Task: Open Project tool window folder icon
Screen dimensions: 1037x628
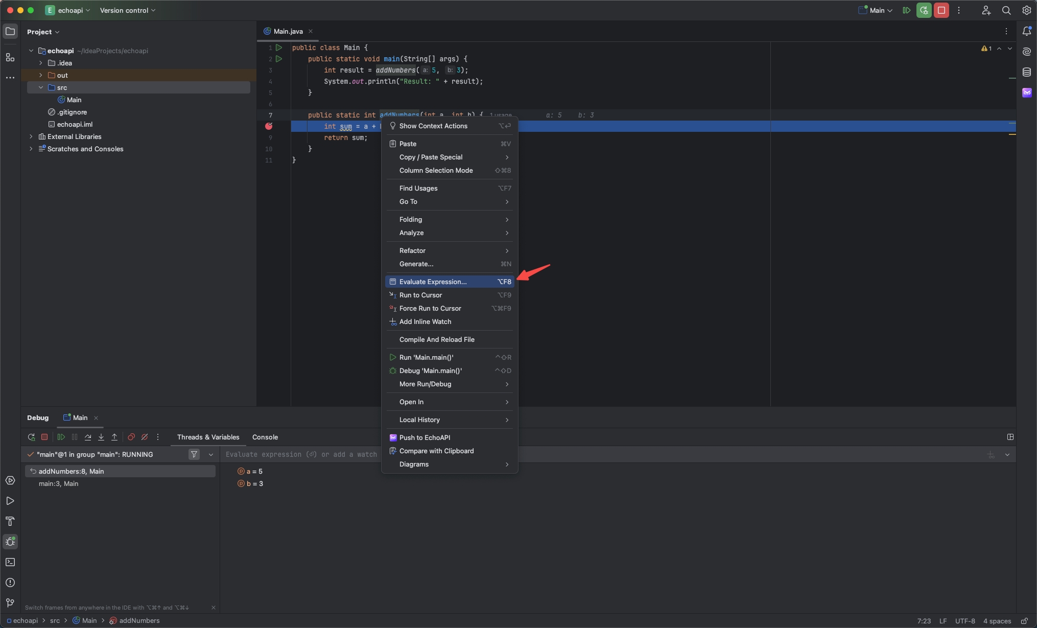Action: pos(10,32)
